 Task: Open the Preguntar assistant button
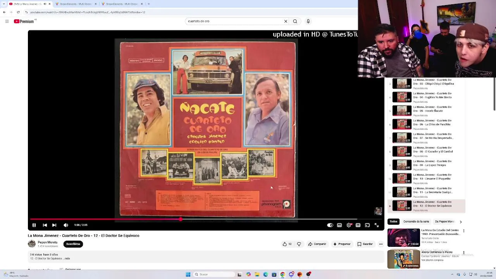click(342, 244)
